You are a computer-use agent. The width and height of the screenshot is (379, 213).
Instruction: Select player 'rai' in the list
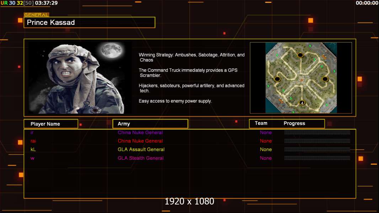click(x=33, y=141)
